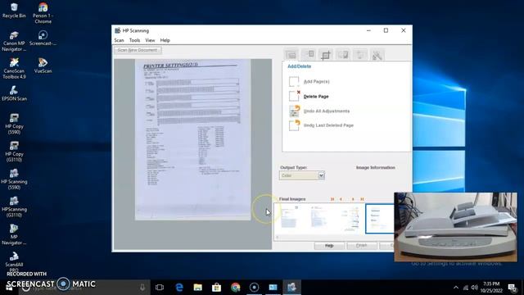This screenshot has width=524, height=295.
Task: Open the View menu
Action: 150,40
